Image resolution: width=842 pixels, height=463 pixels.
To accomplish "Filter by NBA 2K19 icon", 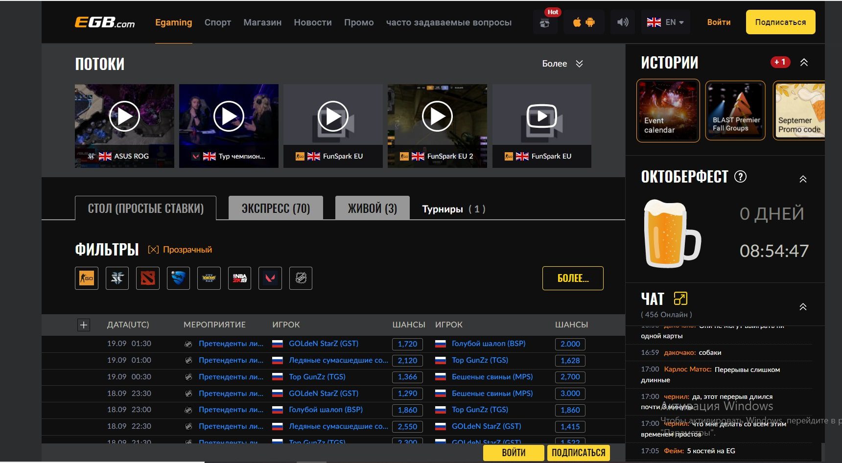I will coord(239,278).
